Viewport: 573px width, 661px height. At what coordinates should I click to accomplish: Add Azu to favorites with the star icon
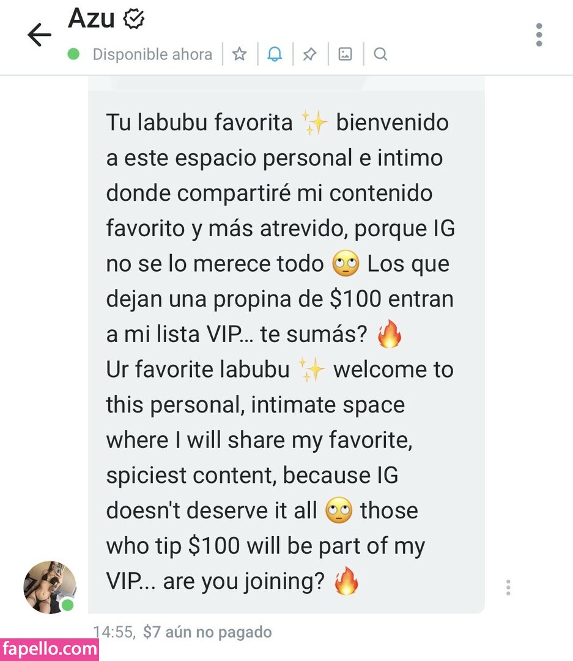click(x=239, y=54)
